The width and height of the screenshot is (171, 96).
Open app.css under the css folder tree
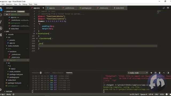(12, 43)
